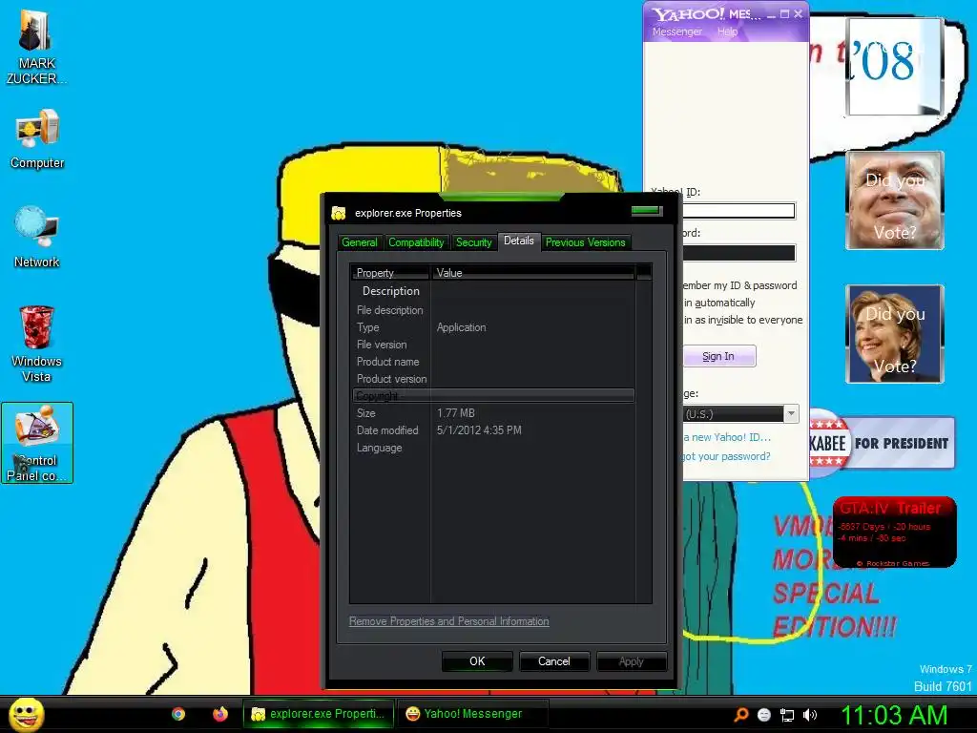
Task: Click the Value column header
Action: 532,273
